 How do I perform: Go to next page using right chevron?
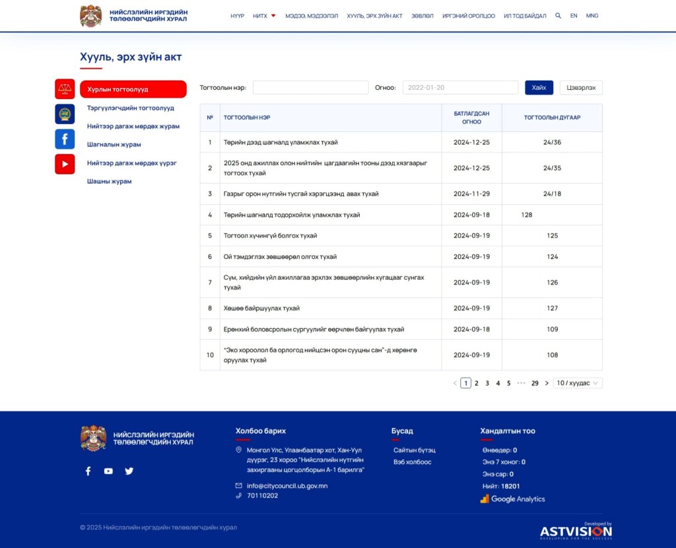(x=547, y=383)
